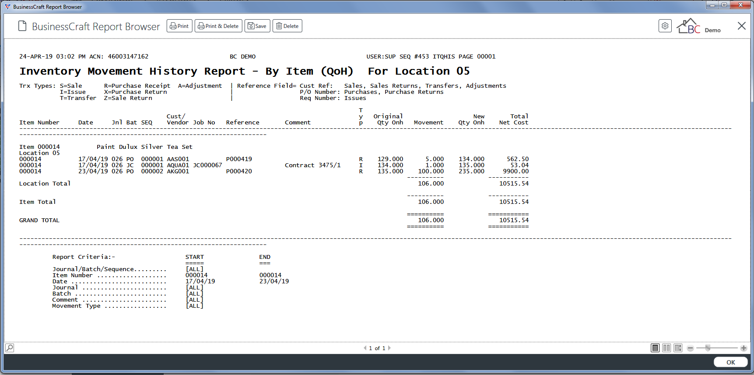Viewport: 754px width, 375px height.
Task: Close the report browser with X icon
Action: [x=741, y=26]
